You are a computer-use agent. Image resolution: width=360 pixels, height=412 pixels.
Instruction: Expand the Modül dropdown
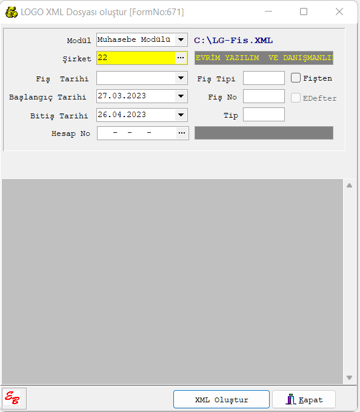[x=181, y=39]
